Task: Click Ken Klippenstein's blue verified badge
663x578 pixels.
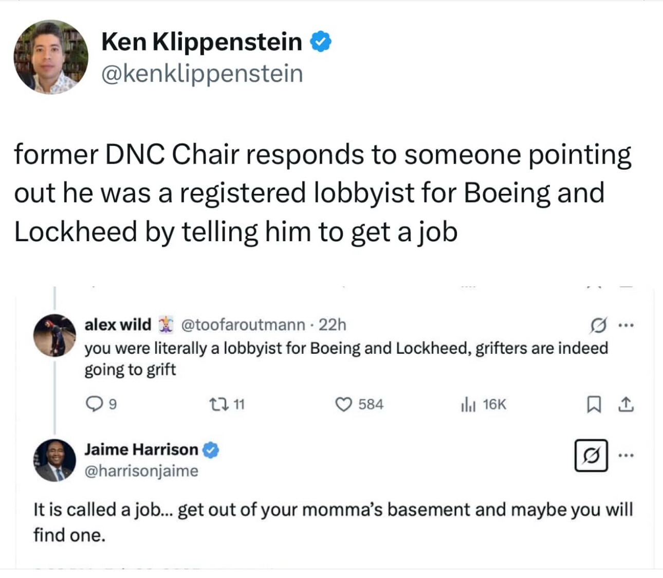Action: tap(321, 42)
